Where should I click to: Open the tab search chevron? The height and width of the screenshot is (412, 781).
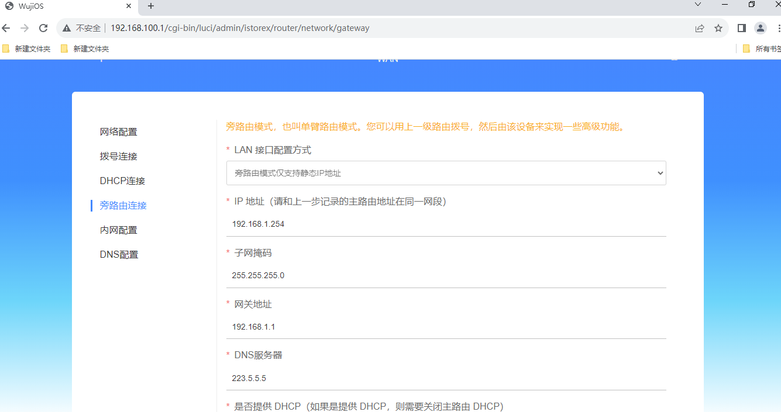(x=697, y=5)
